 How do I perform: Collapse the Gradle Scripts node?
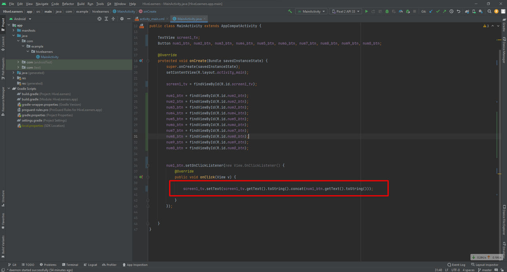(8, 89)
